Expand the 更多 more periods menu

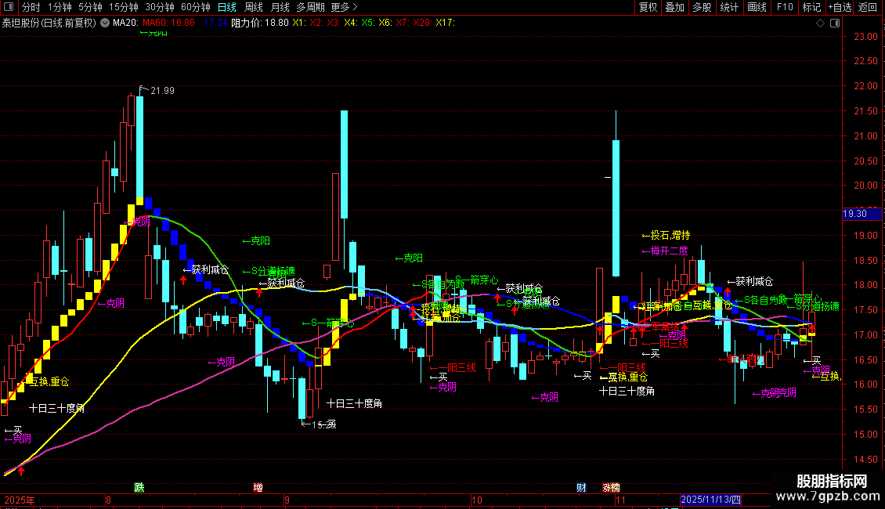[x=345, y=7]
